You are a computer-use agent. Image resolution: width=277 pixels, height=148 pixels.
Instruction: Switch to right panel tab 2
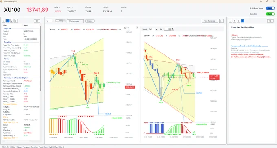point(238,21)
